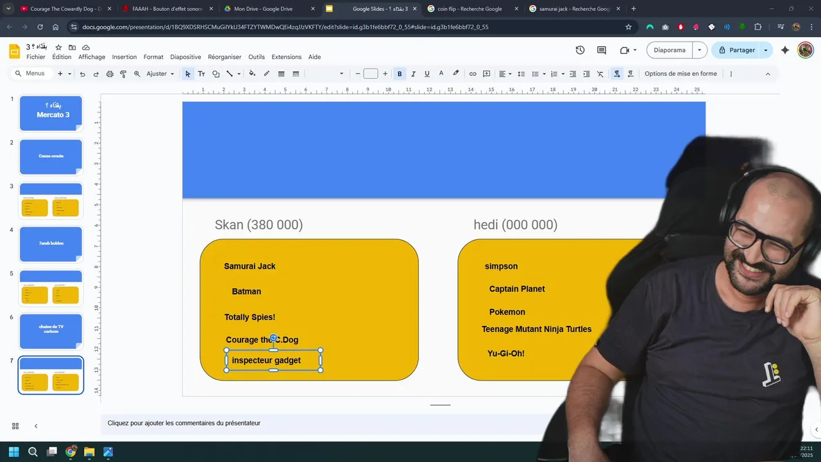
Task: Select slide 2 thumbnail 'Casse croute'
Action: tap(51, 157)
